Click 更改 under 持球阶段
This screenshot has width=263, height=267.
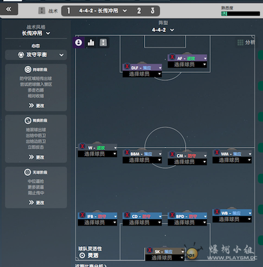pyautogui.click(x=36, y=106)
